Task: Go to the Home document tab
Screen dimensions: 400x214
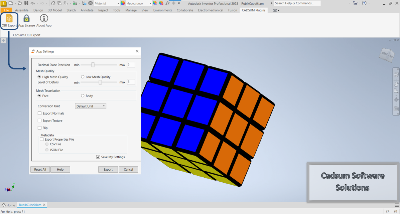Action: pyautogui.click(x=8, y=205)
